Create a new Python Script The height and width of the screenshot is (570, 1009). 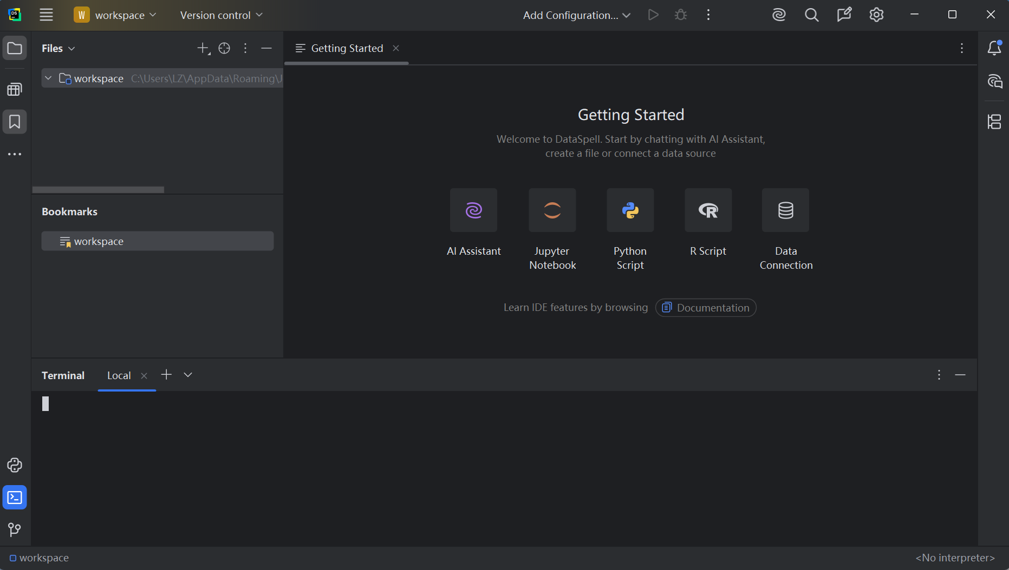[630, 210]
